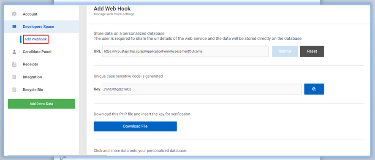Select Developers Space in the sidebar

tap(38, 27)
